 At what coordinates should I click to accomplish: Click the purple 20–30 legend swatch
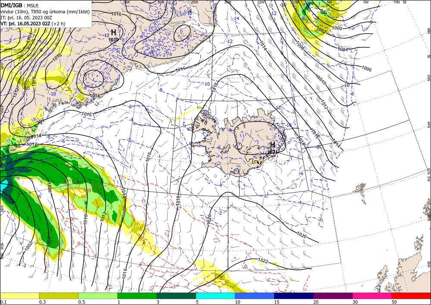[x=333, y=296]
